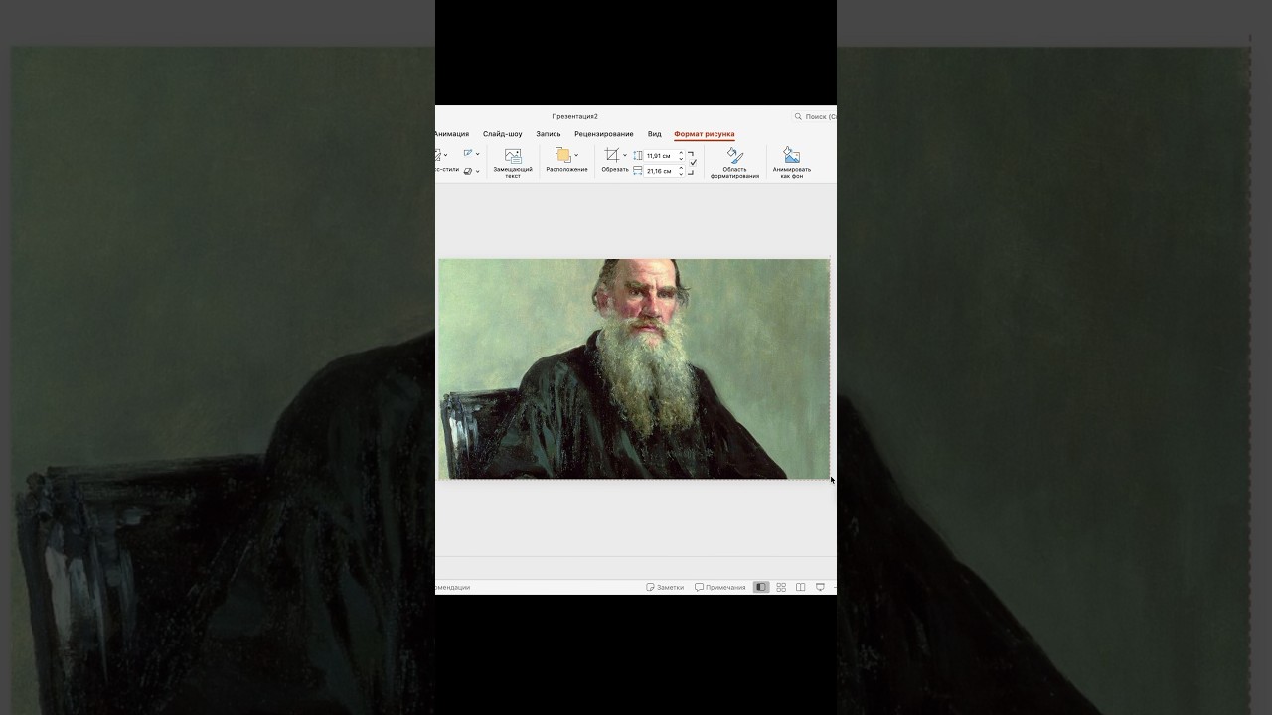This screenshot has width=1272, height=715.
Task: Open Примечания comments in status bar
Action: coord(720,587)
